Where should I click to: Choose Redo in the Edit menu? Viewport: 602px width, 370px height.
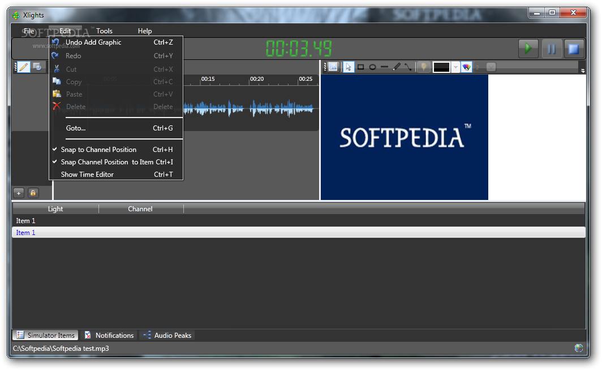(116, 55)
